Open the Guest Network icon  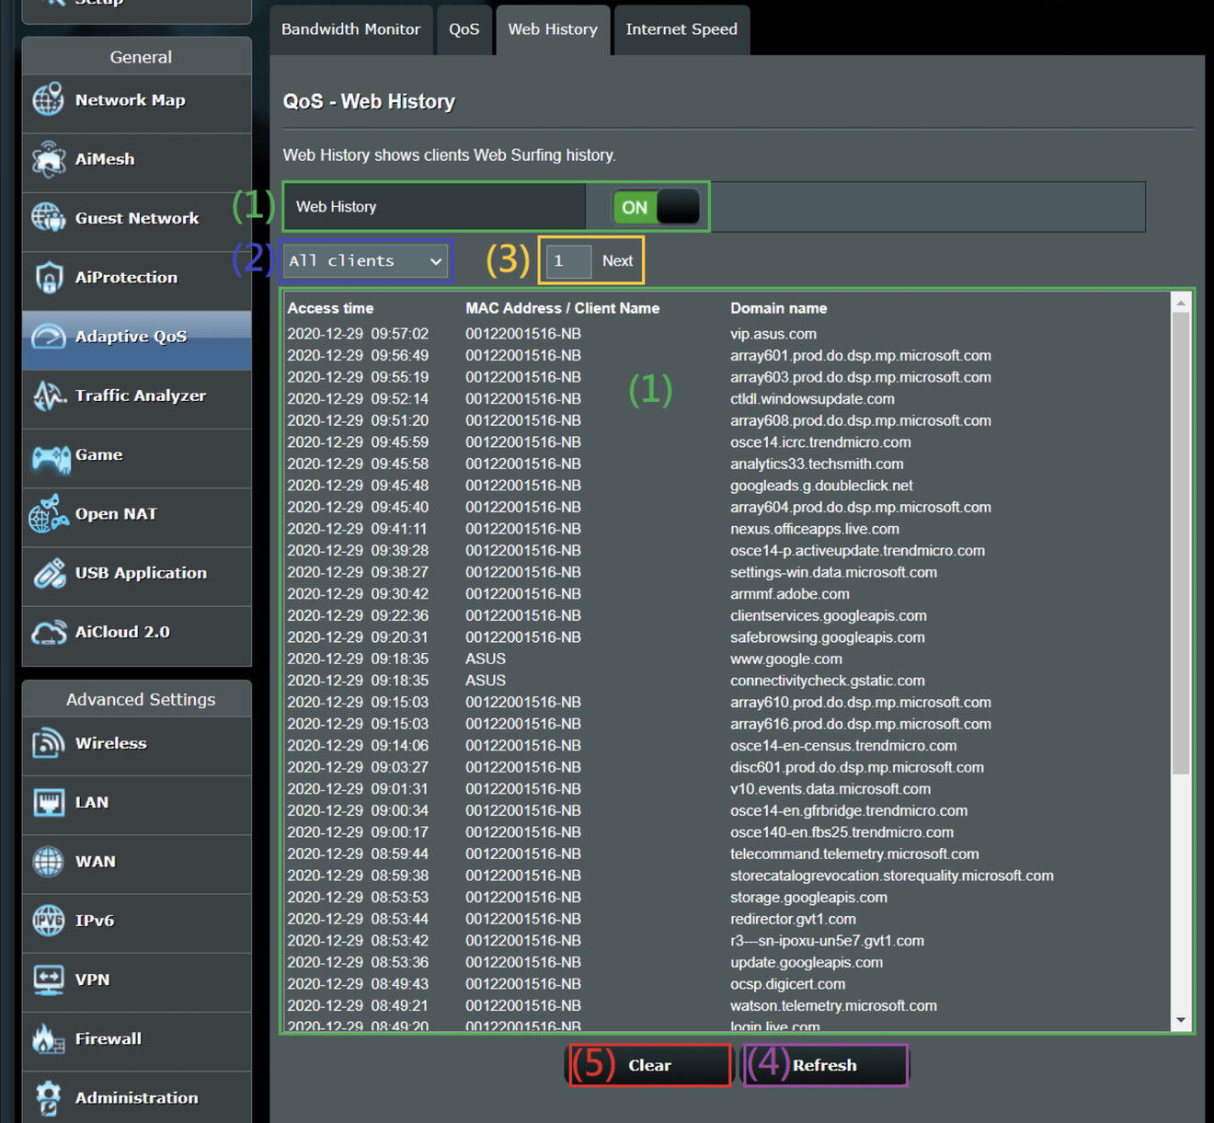49,218
